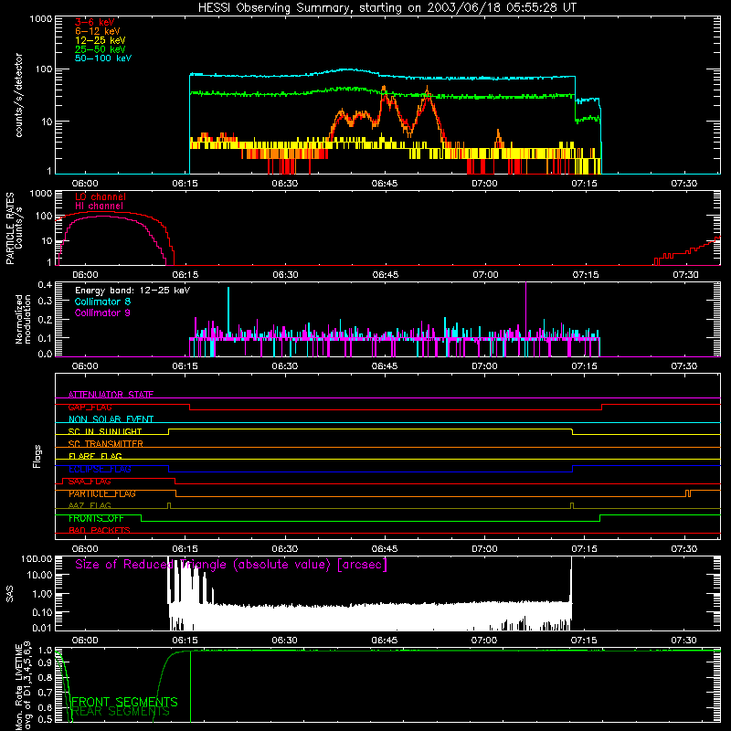Select the Collimator 9 legend label
731x731 pixels.
coord(102,313)
